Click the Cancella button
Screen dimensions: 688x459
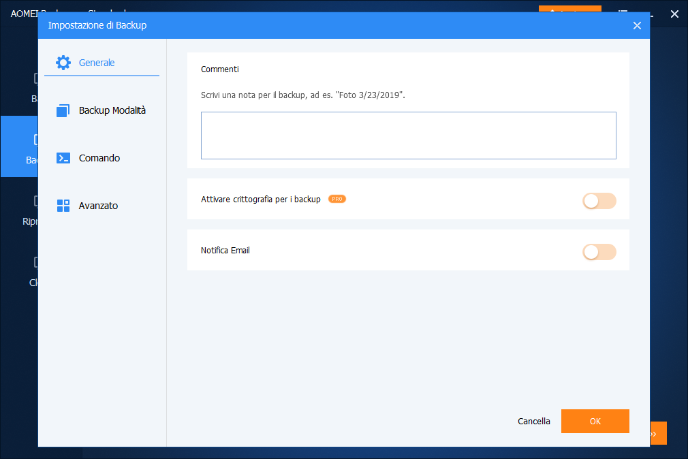533,422
